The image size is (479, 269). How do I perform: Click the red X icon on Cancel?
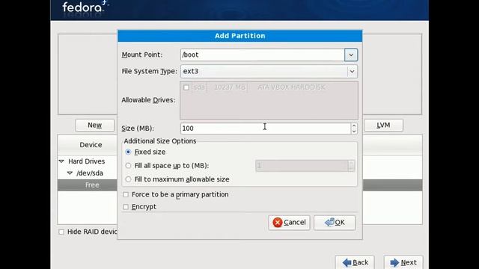point(278,223)
